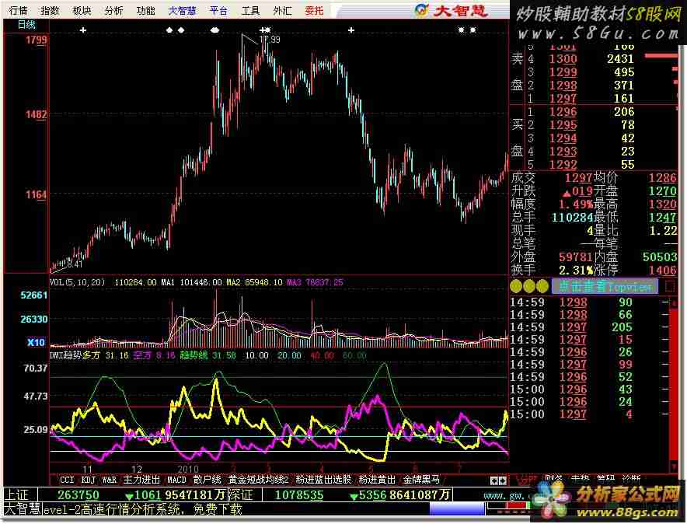This screenshot has height=524, width=687.
Task: Click the 换手 value 2.31%
Action: [576, 270]
